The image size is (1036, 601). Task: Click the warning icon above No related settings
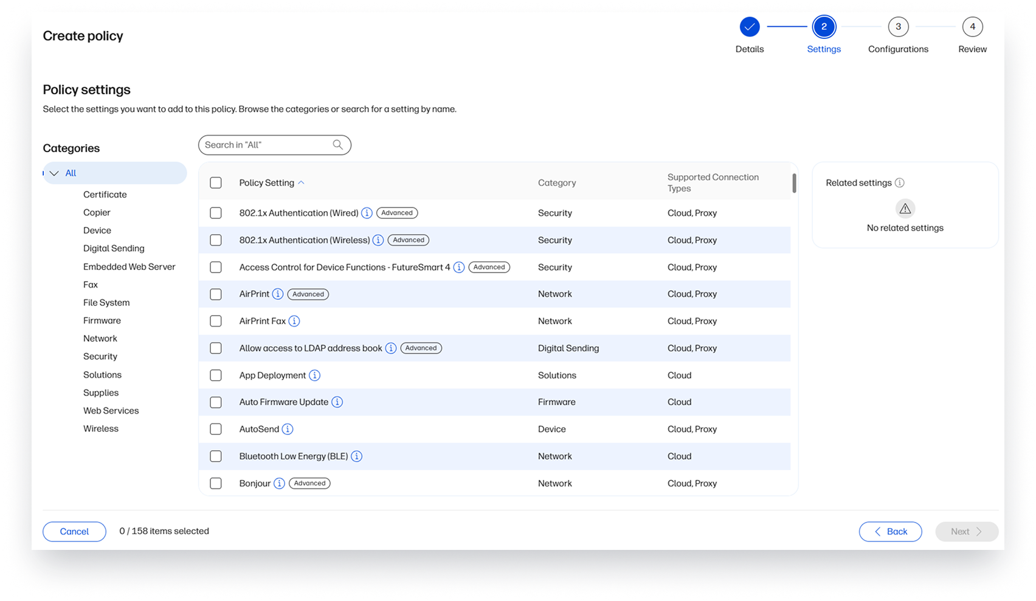click(x=905, y=209)
